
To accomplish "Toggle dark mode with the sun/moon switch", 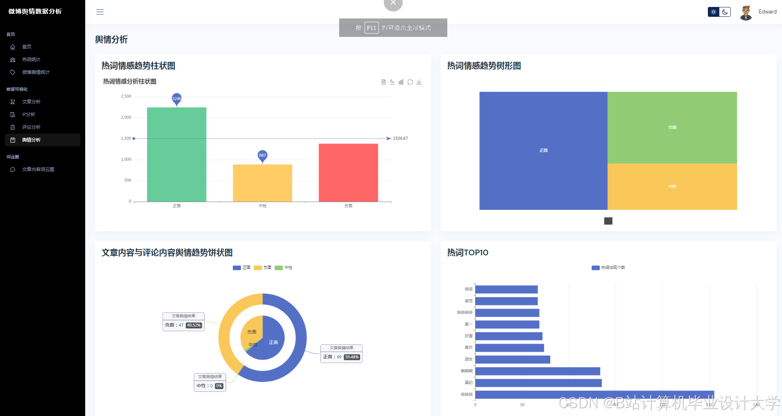I will pos(719,12).
